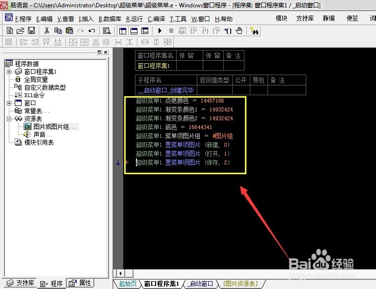Switch to the 起始页 editor tab
The width and height of the screenshot is (376, 289).
pos(128,284)
